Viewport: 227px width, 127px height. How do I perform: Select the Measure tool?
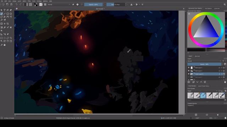5,34
